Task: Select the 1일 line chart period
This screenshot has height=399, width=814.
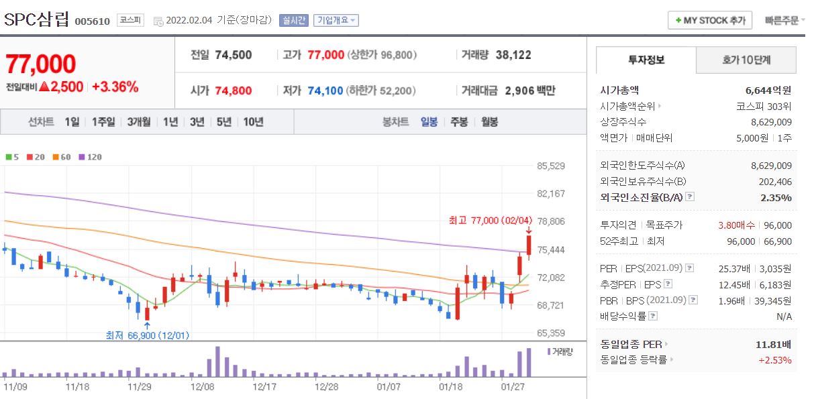Action: (x=72, y=122)
